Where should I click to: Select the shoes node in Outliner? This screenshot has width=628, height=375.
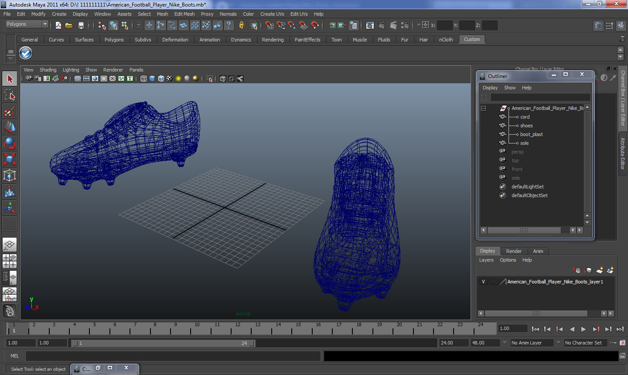526,126
